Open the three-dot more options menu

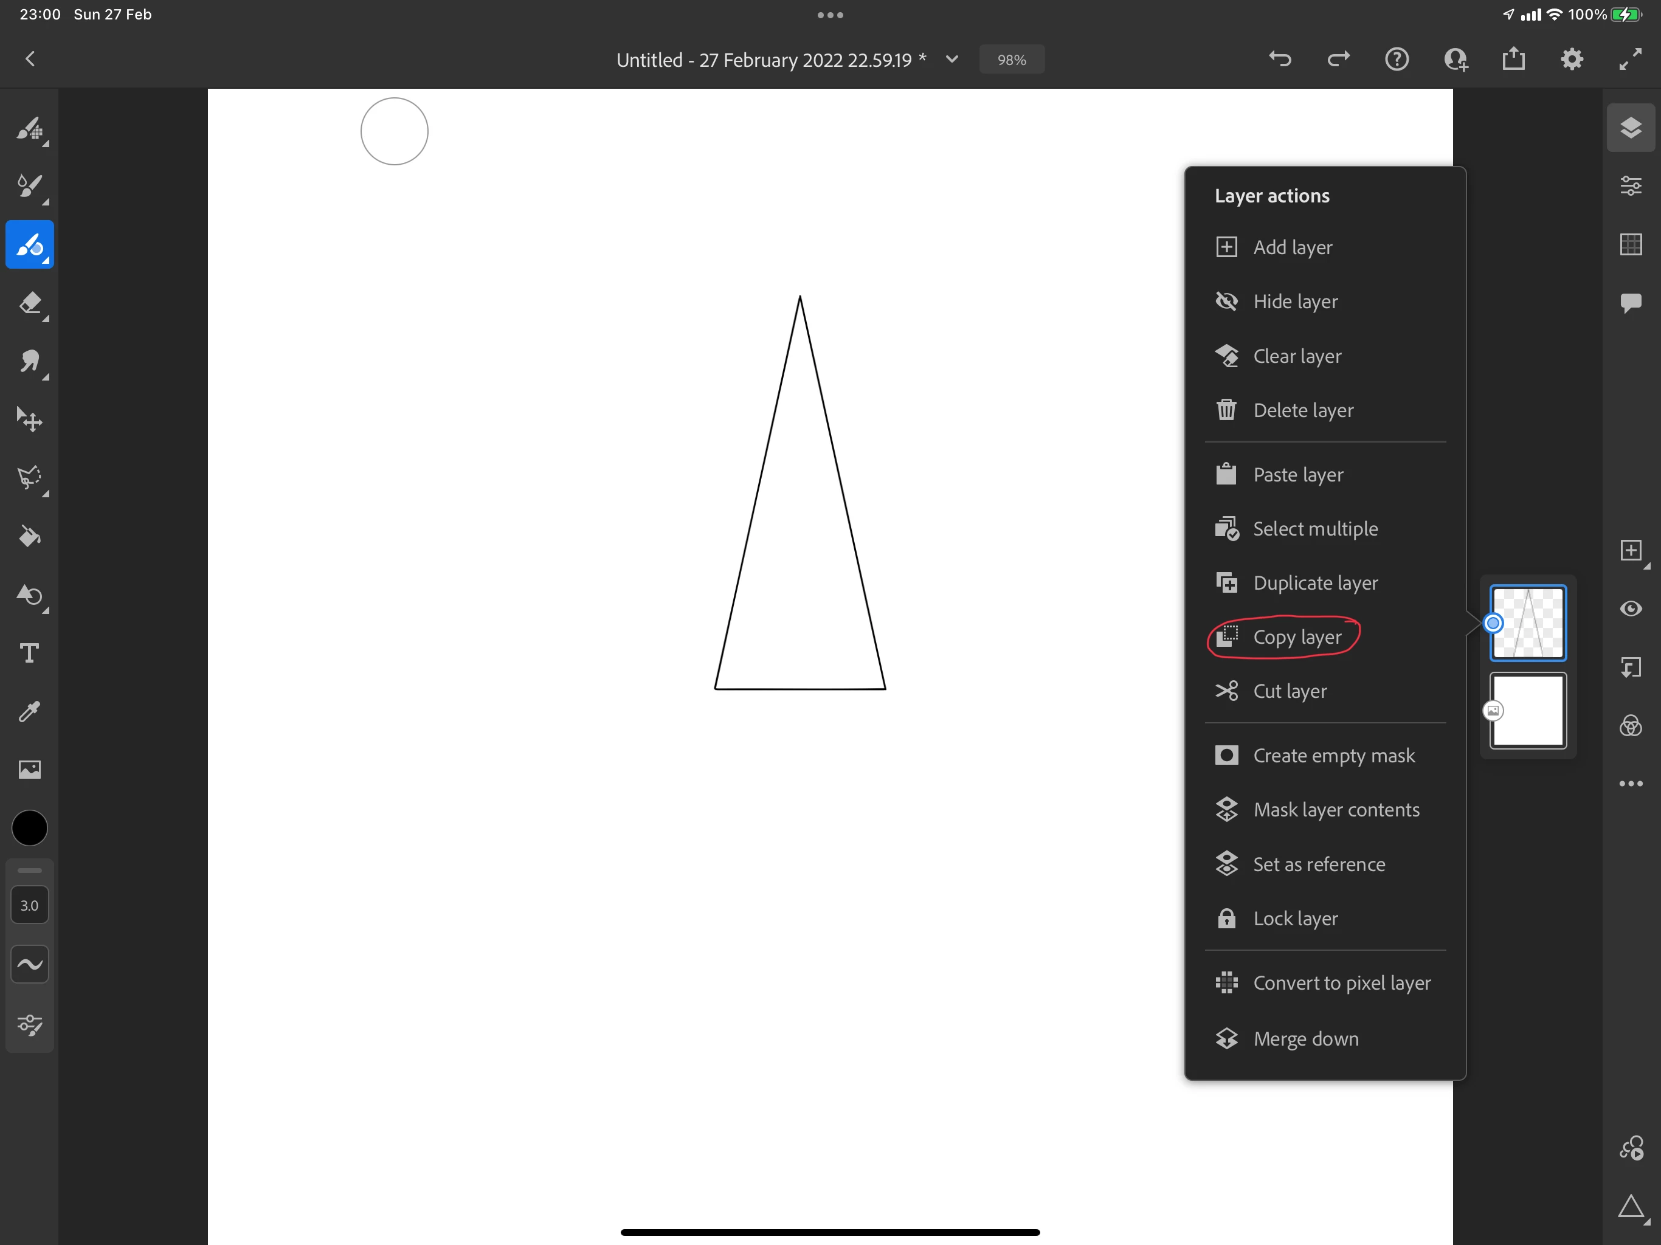pos(1630,783)
